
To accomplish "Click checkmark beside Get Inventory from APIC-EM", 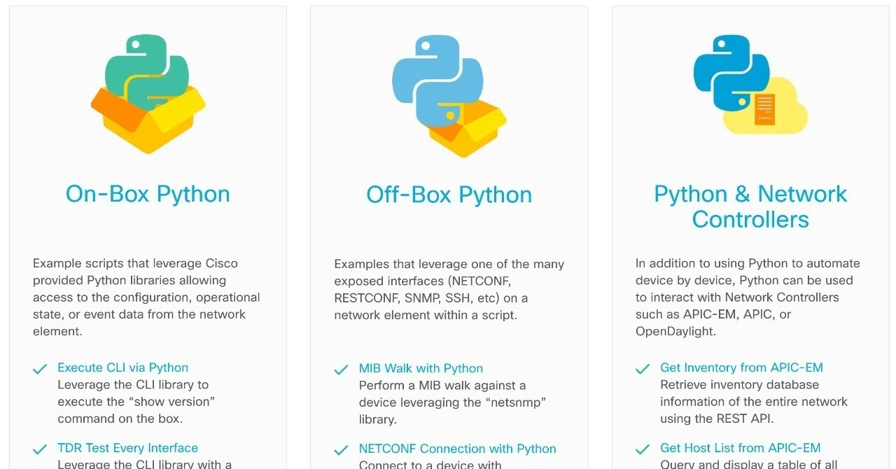I will (643, 369).
